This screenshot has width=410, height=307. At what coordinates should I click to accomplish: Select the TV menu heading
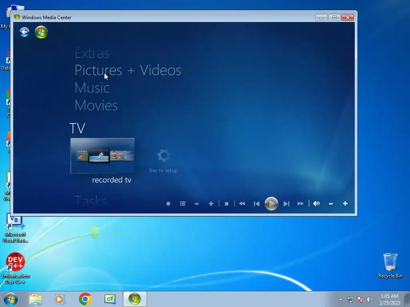(77, 128)
